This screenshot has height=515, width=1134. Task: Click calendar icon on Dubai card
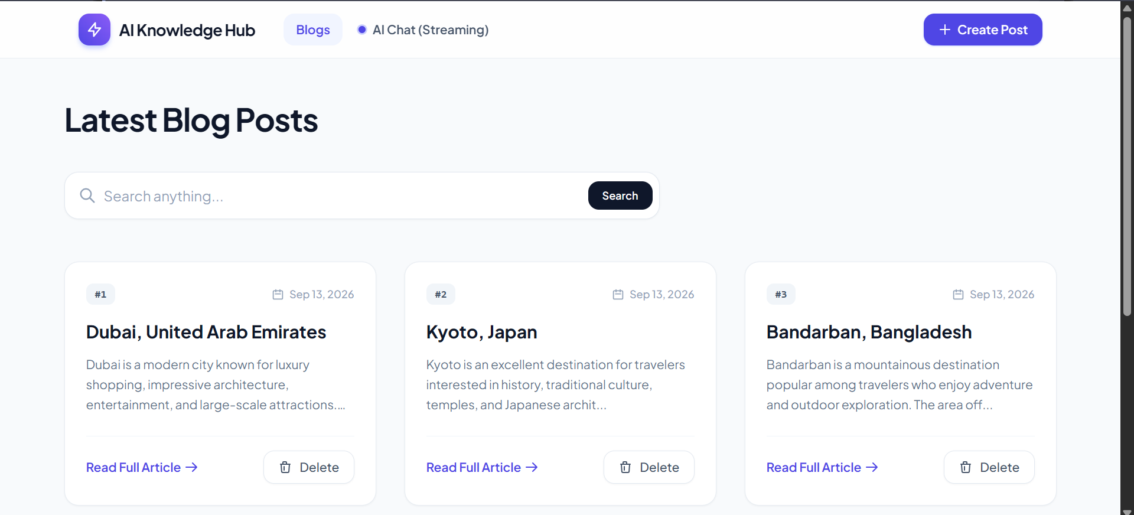pyautogui.click(x=278, y=294)
